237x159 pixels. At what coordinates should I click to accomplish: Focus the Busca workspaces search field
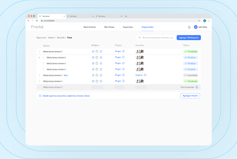pyautogui.click(x=156, y=37)
